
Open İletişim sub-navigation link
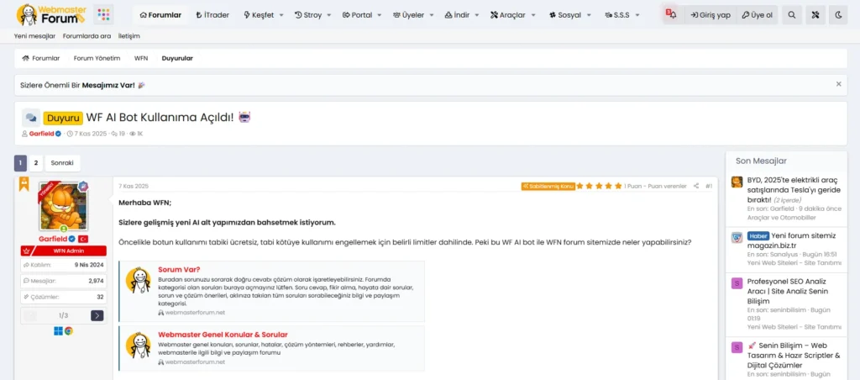click(128, 36)
